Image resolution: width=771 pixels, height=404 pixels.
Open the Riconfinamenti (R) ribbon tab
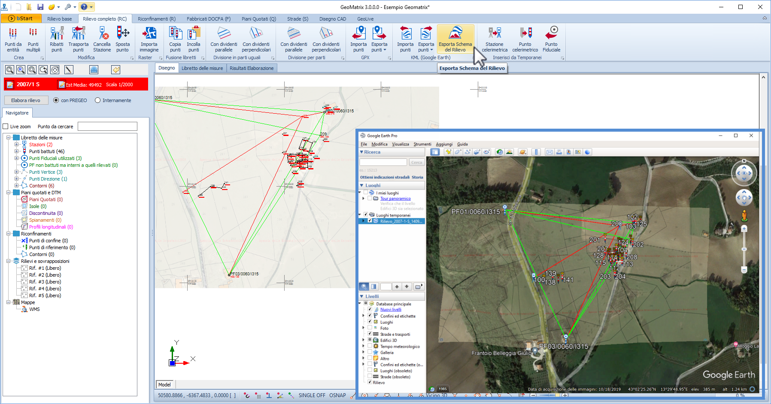click(x=157, y=19)
